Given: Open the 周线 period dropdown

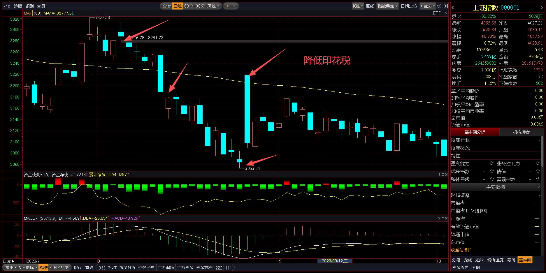Looking at the screenshot, I should pos(213,6).
